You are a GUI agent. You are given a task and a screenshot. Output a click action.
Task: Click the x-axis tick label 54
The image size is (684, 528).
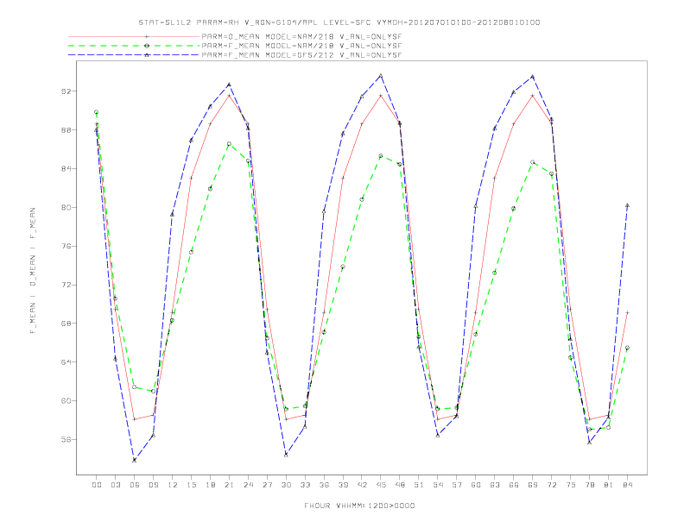click(438, 485)
